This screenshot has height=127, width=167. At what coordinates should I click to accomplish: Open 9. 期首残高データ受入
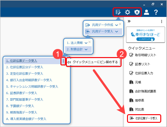[21, 112]
